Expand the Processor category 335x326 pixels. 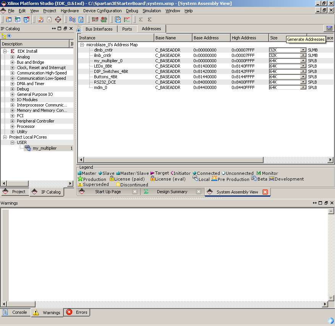pyautogui.click(x=12, y=126)
